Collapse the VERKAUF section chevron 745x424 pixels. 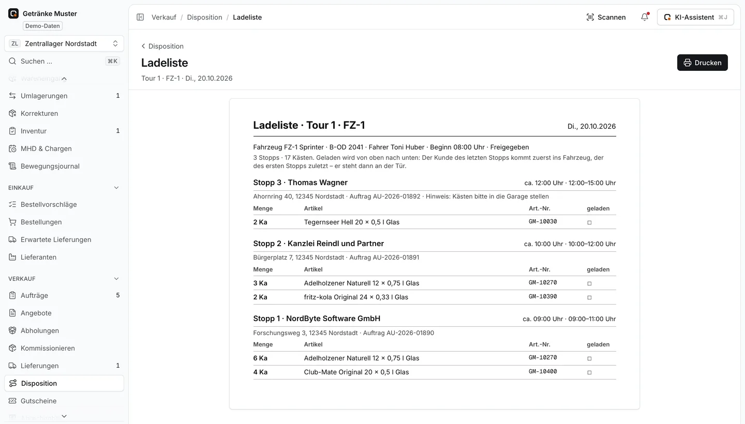click(x=116, y=279)
